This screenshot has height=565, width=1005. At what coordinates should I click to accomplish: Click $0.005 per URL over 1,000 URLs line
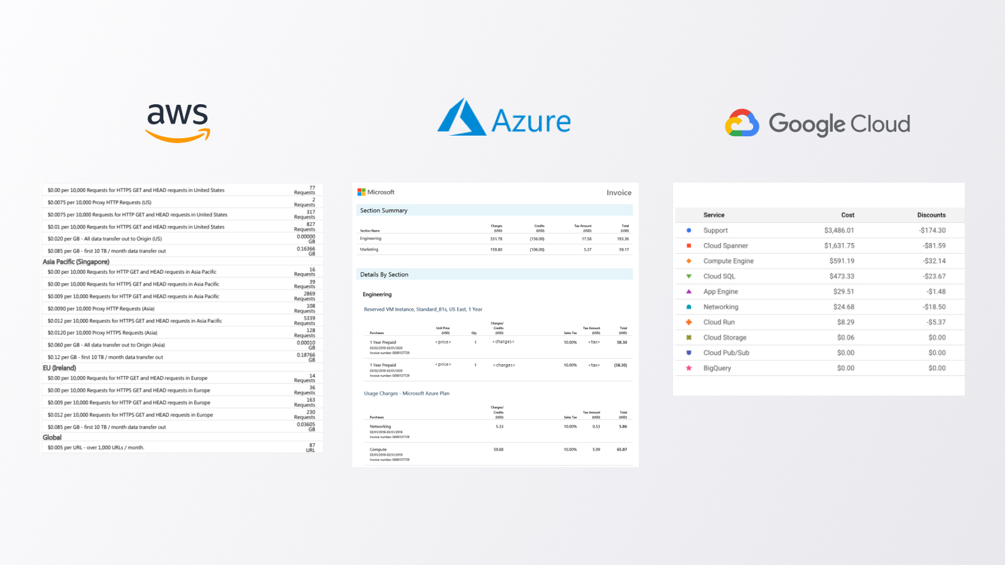point(95,448)
